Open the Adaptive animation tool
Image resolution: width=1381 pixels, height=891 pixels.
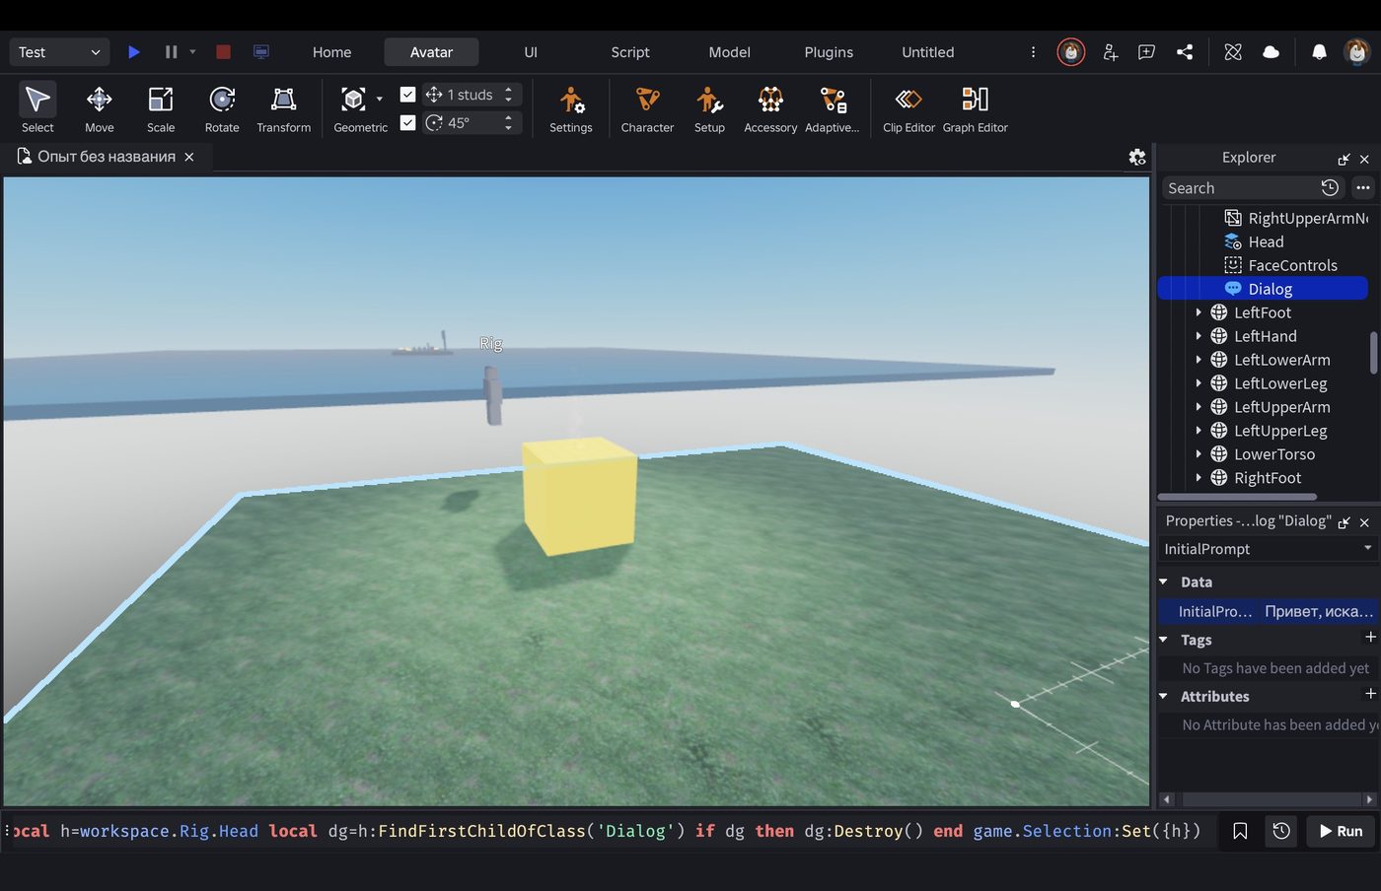coord(833,108)
